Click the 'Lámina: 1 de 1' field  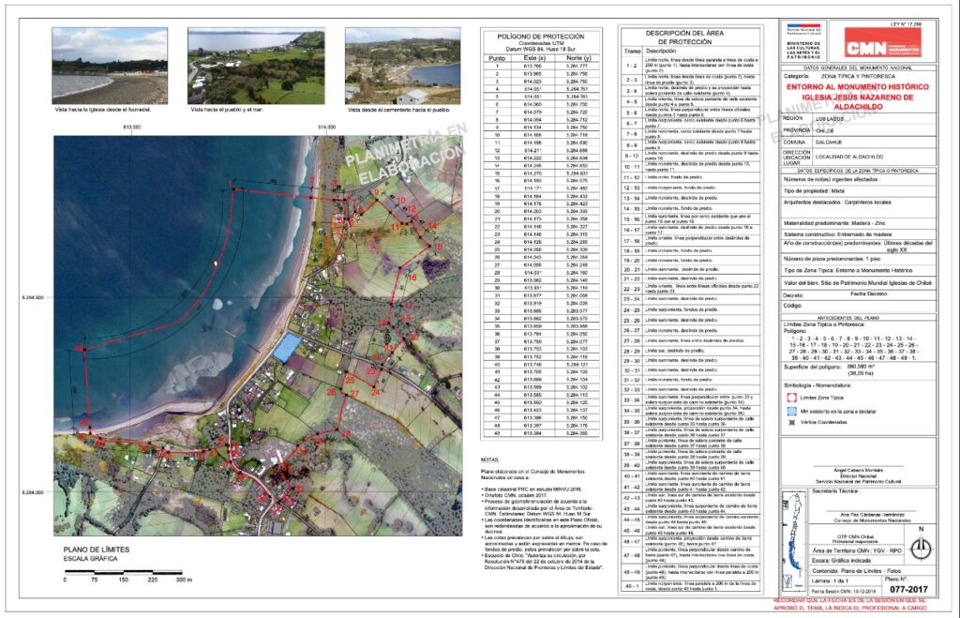pos(830,580)
